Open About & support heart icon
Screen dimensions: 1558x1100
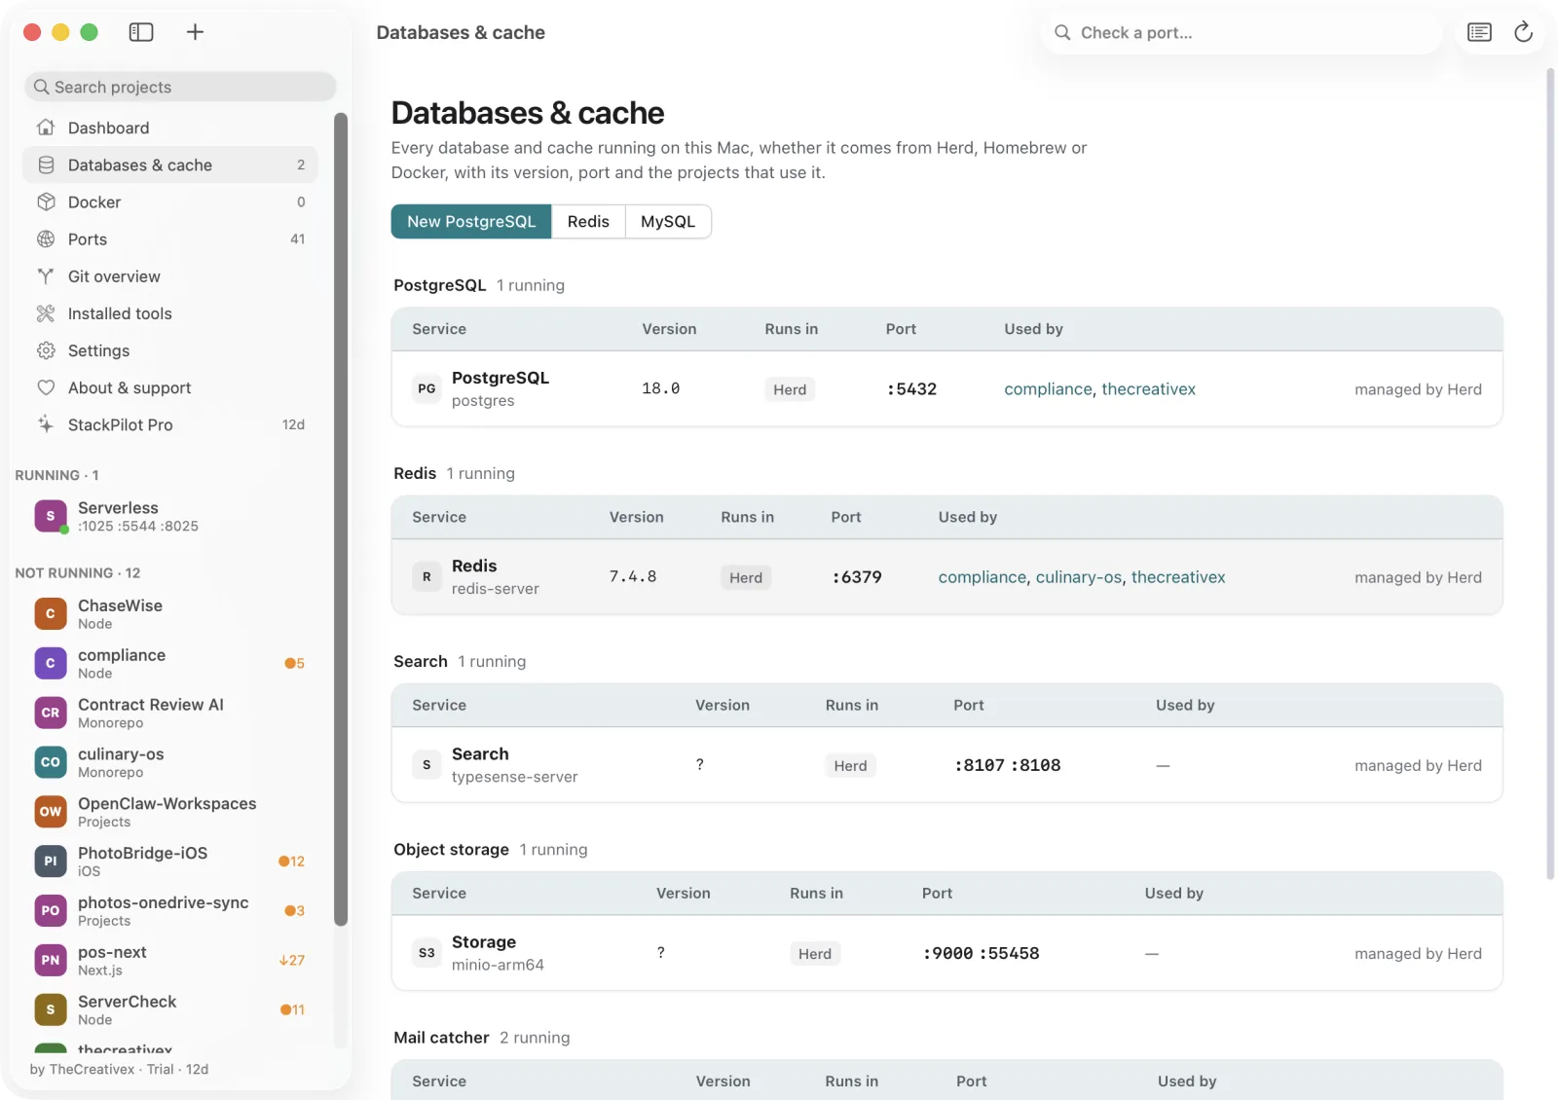point(46,387)
